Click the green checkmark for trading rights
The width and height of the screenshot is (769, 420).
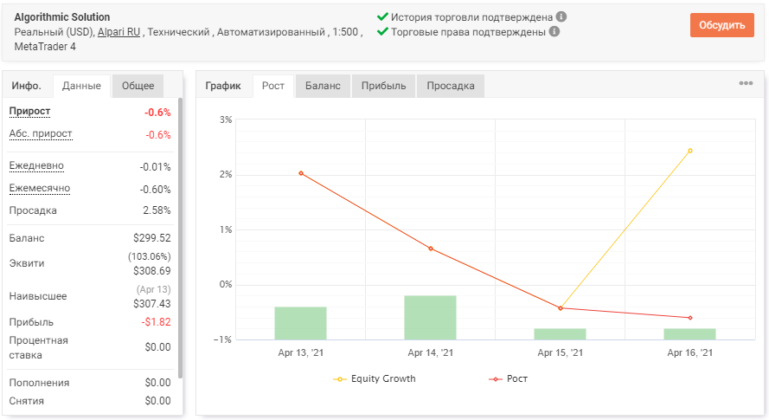pyautogui.click(x=382, y=31)
